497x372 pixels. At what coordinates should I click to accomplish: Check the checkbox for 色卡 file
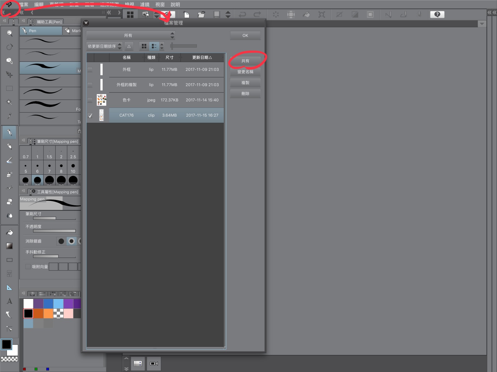click(90, 100)
